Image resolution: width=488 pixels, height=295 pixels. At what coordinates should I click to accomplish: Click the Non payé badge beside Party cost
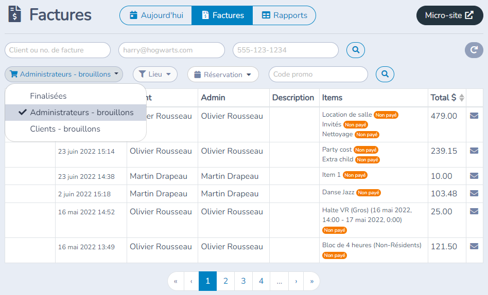click(366, 150)
